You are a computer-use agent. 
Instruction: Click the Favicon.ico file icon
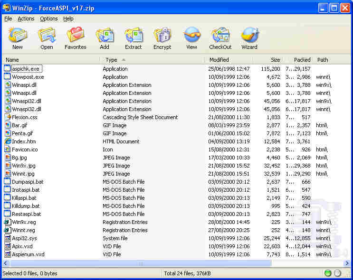[8, 149]
